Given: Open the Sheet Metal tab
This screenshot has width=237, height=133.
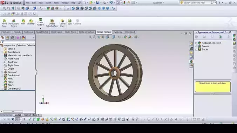Looking at the screenshot, I should [42, 32].
